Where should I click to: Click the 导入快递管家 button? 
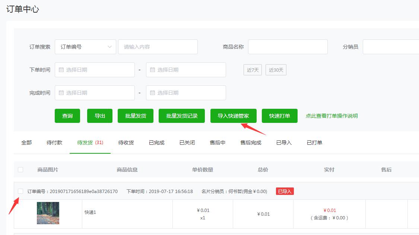(233, 116)
